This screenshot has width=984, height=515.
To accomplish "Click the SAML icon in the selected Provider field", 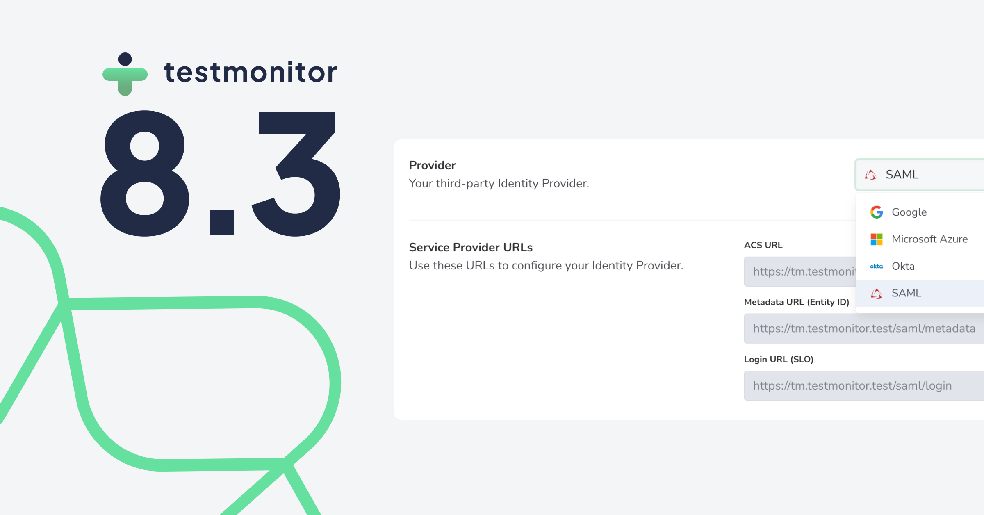I will 870,175.
